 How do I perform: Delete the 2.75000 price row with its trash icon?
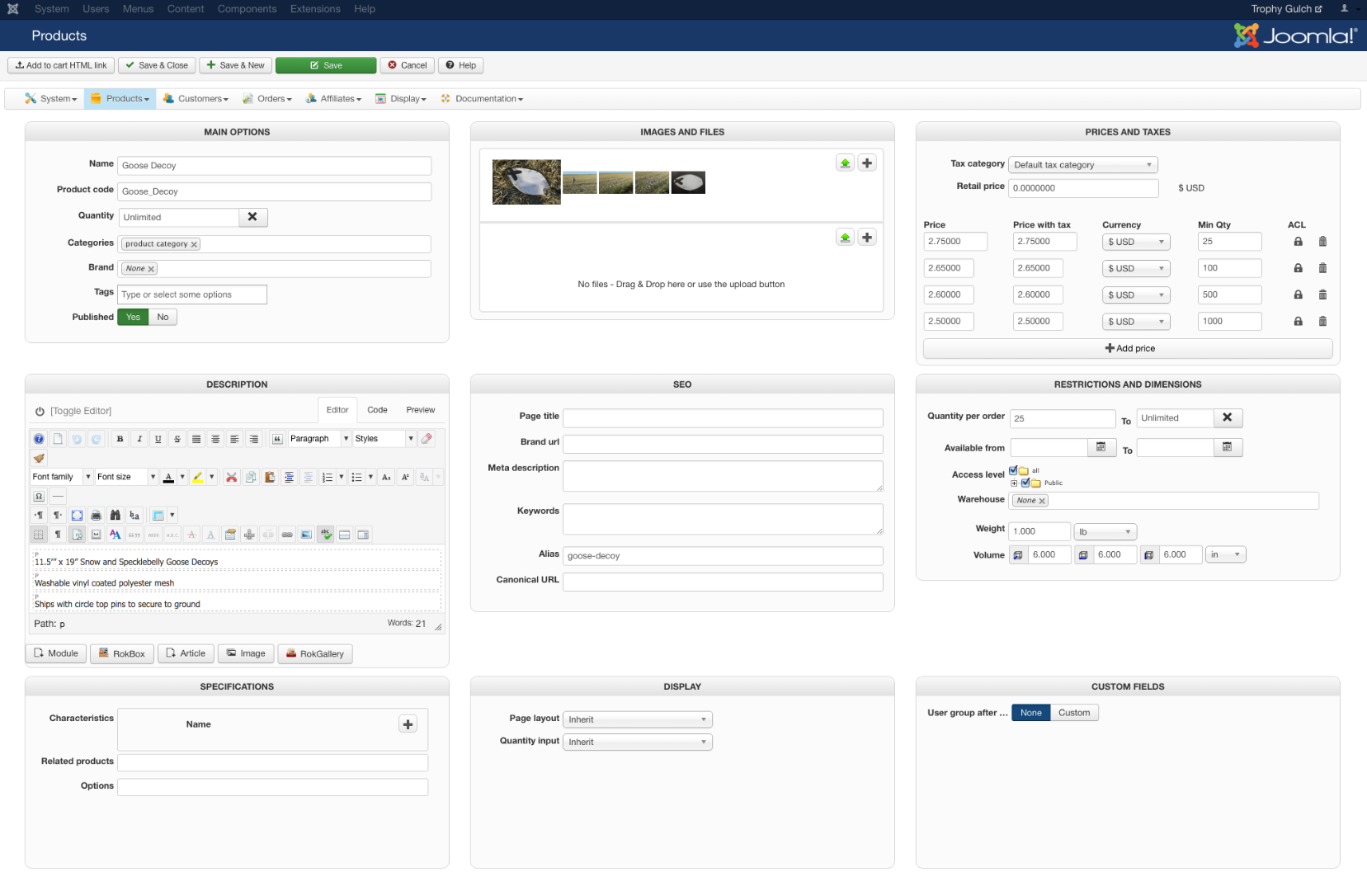click(x=1322, y=242)
